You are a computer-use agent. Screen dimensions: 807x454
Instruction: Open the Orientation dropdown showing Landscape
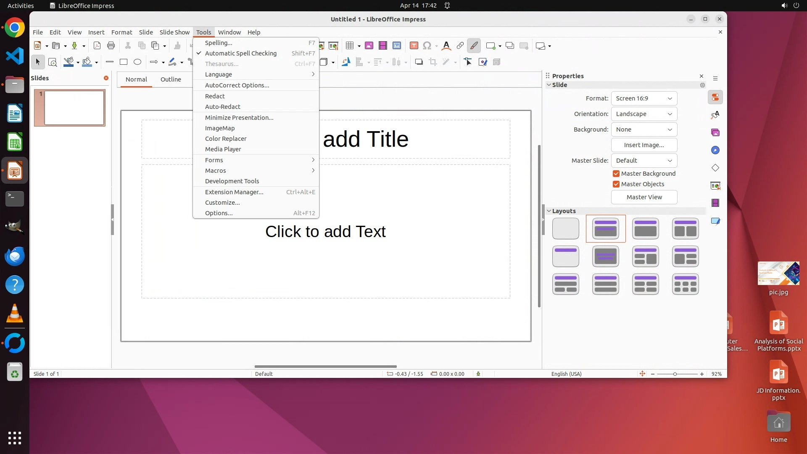coord(644,114)
